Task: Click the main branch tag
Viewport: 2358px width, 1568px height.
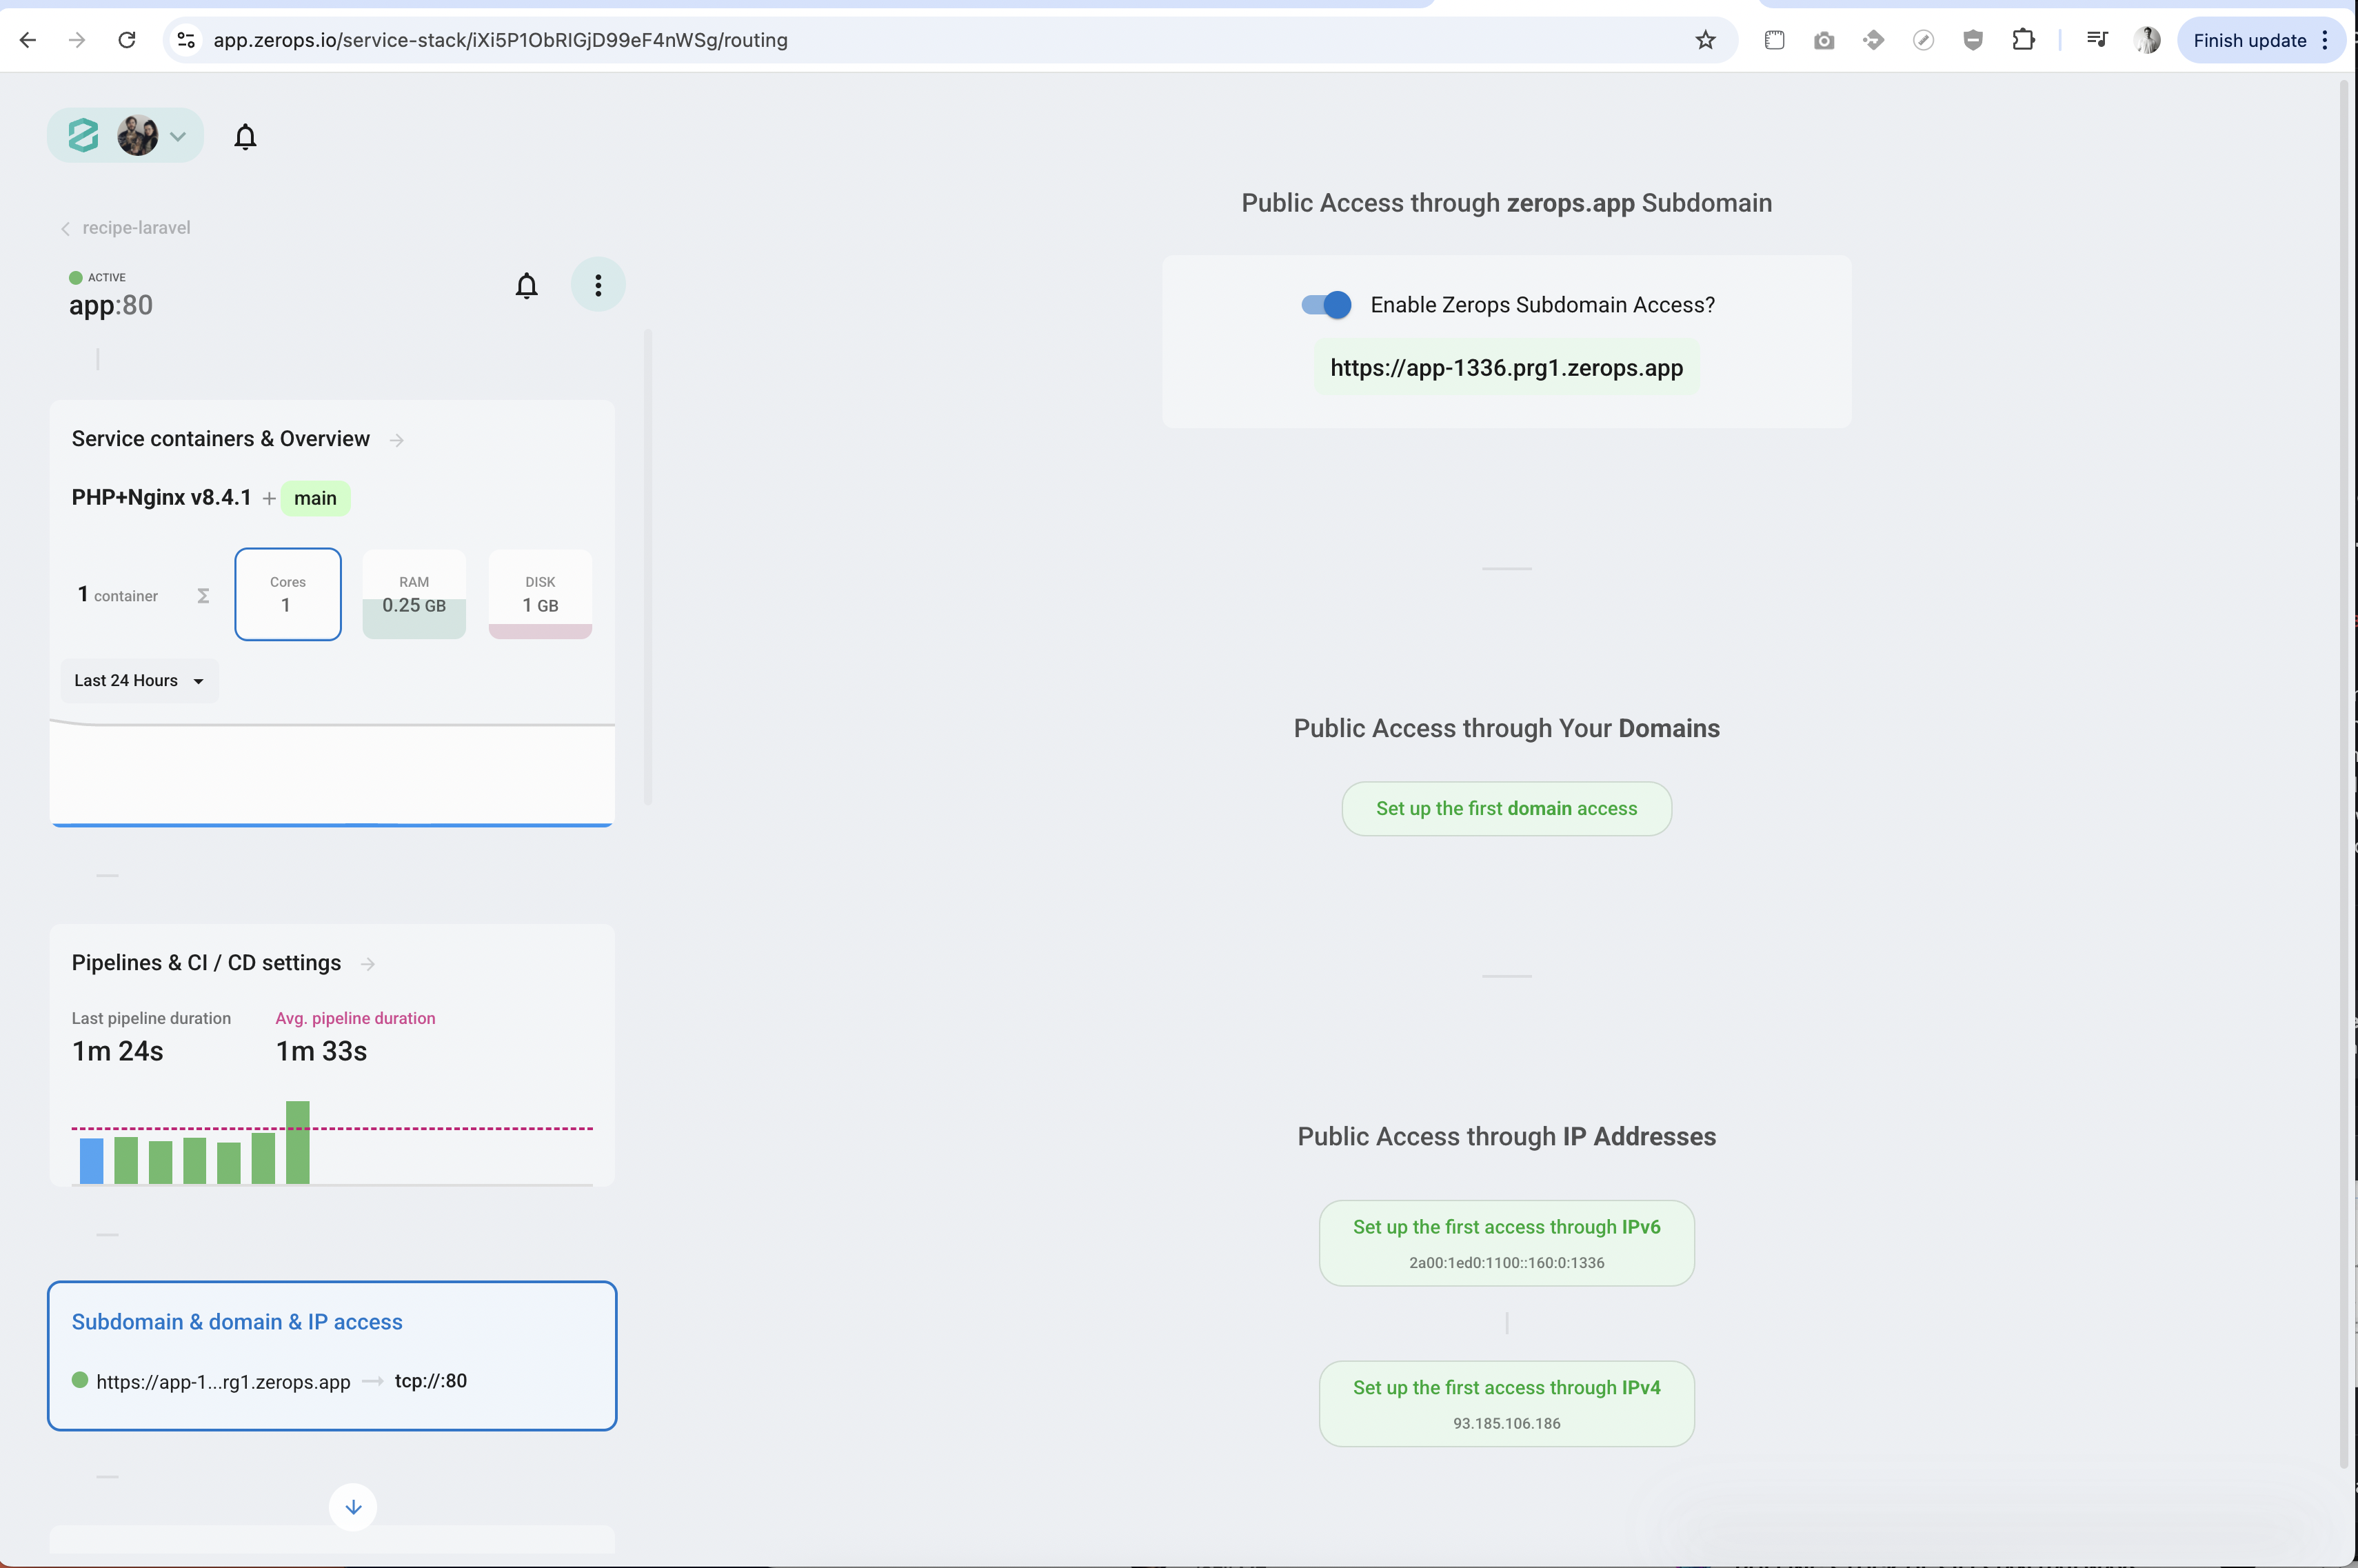Action: tap(315, 498)
